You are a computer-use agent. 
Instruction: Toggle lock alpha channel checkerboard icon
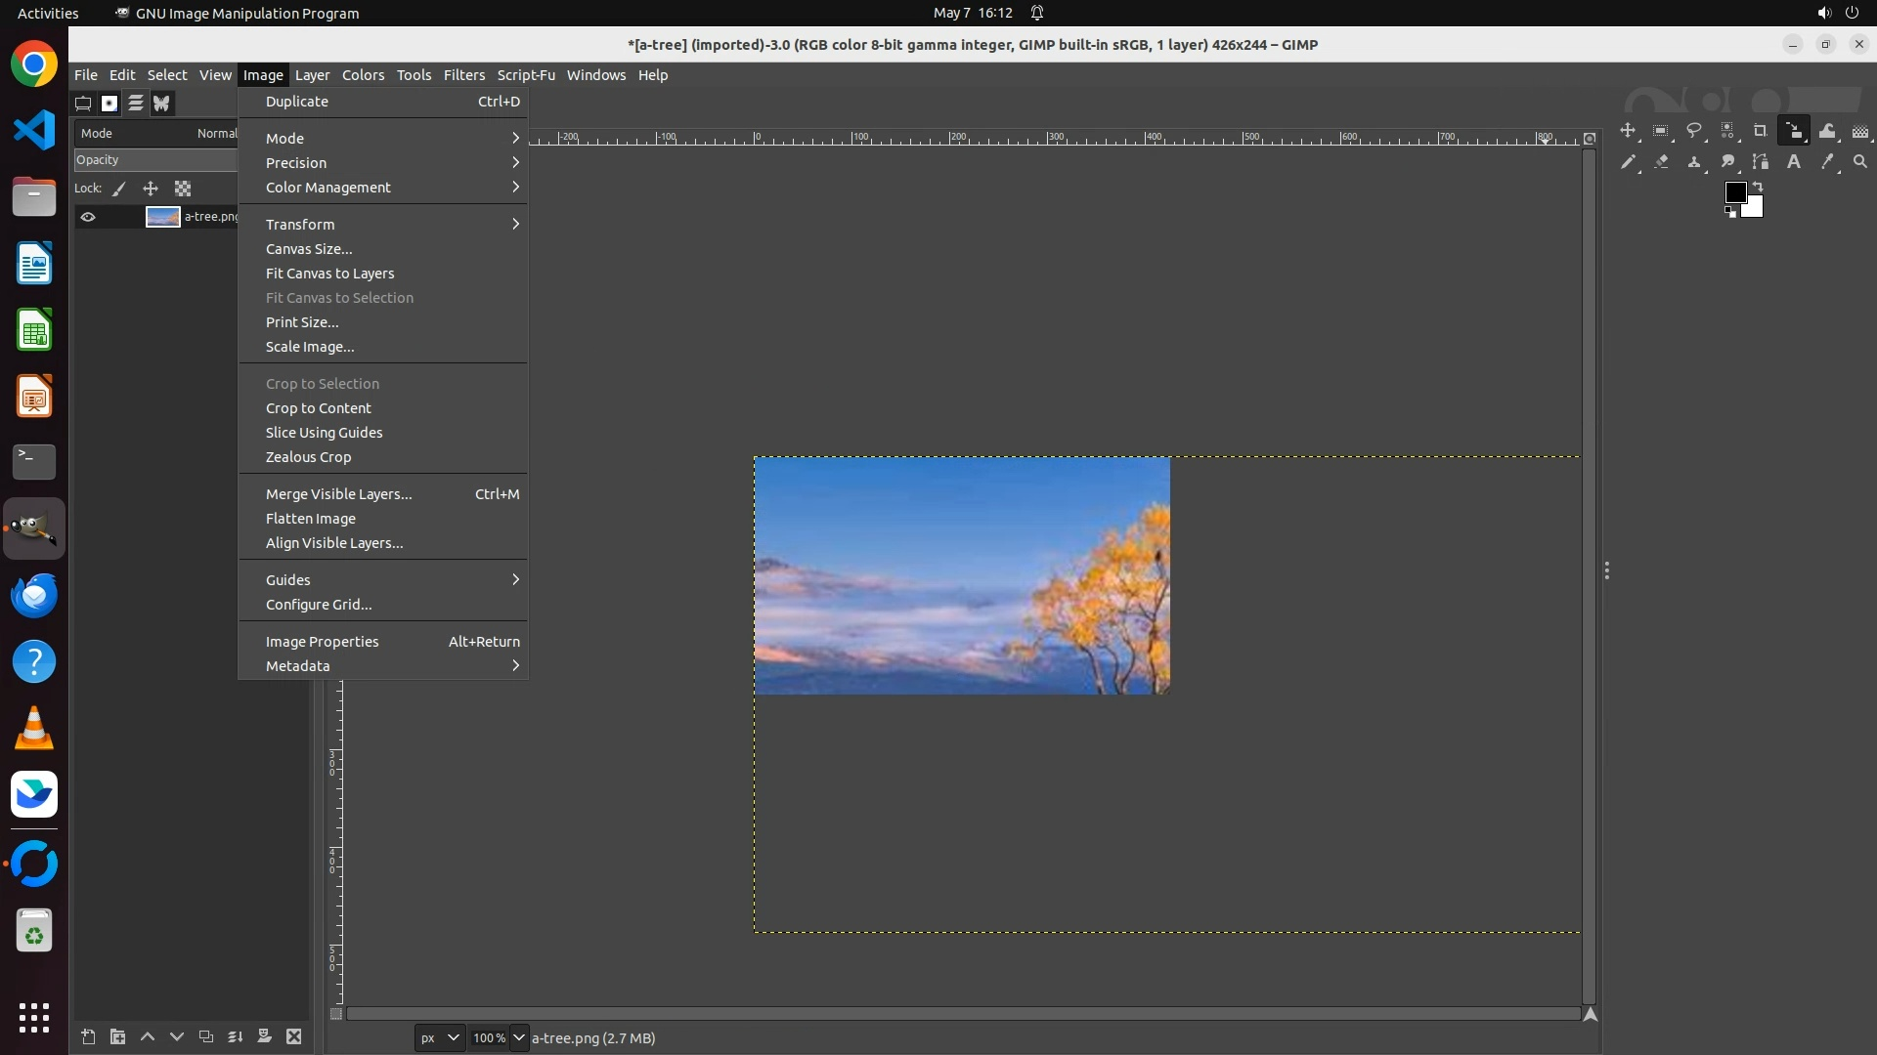click(x=183, y=189)
